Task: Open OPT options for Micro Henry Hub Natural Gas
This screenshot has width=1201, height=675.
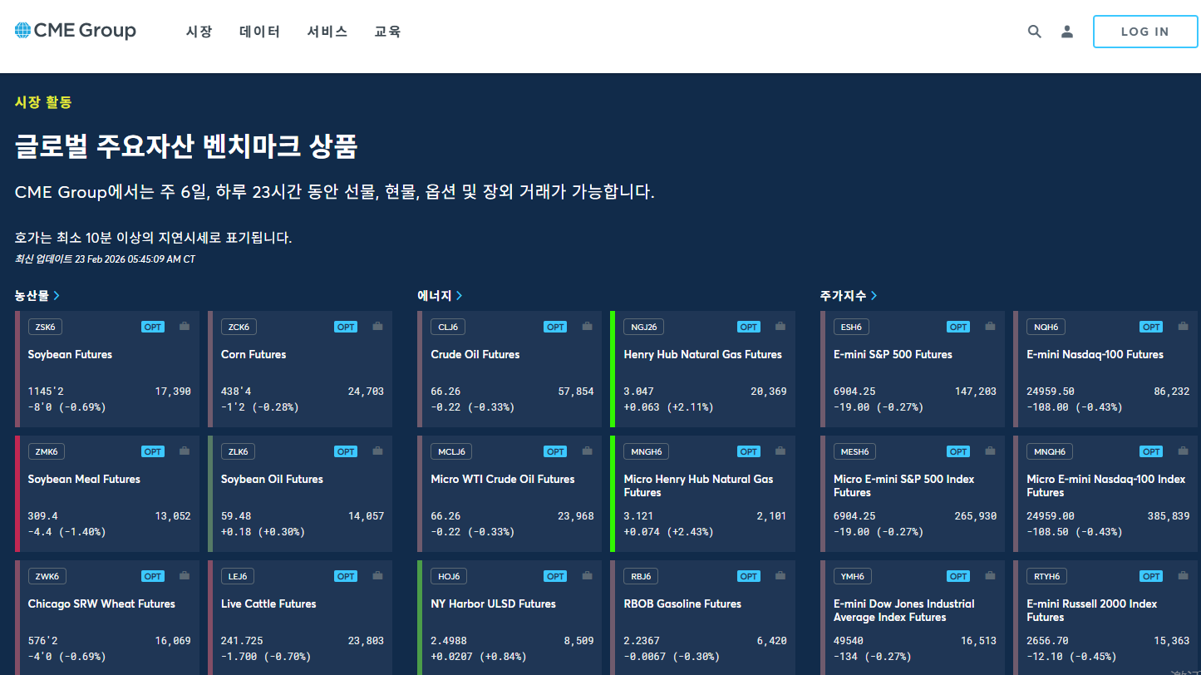Action: (748, 451)
